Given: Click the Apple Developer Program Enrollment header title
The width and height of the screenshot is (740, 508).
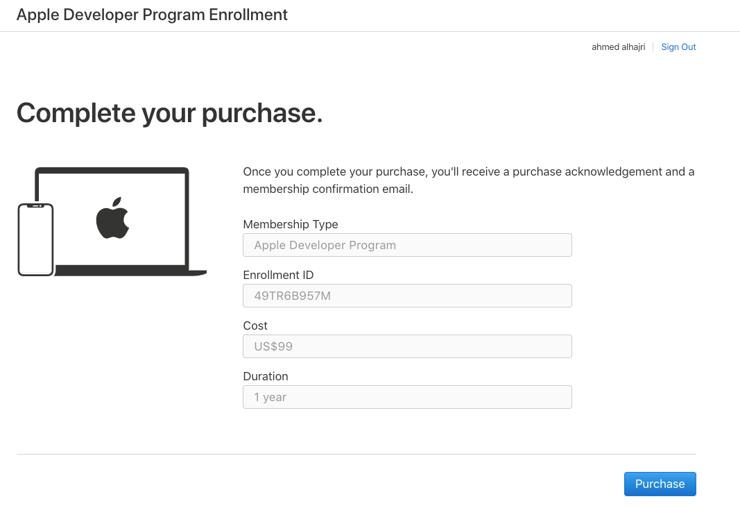Looking at the screenshot, I should [152, 15].
